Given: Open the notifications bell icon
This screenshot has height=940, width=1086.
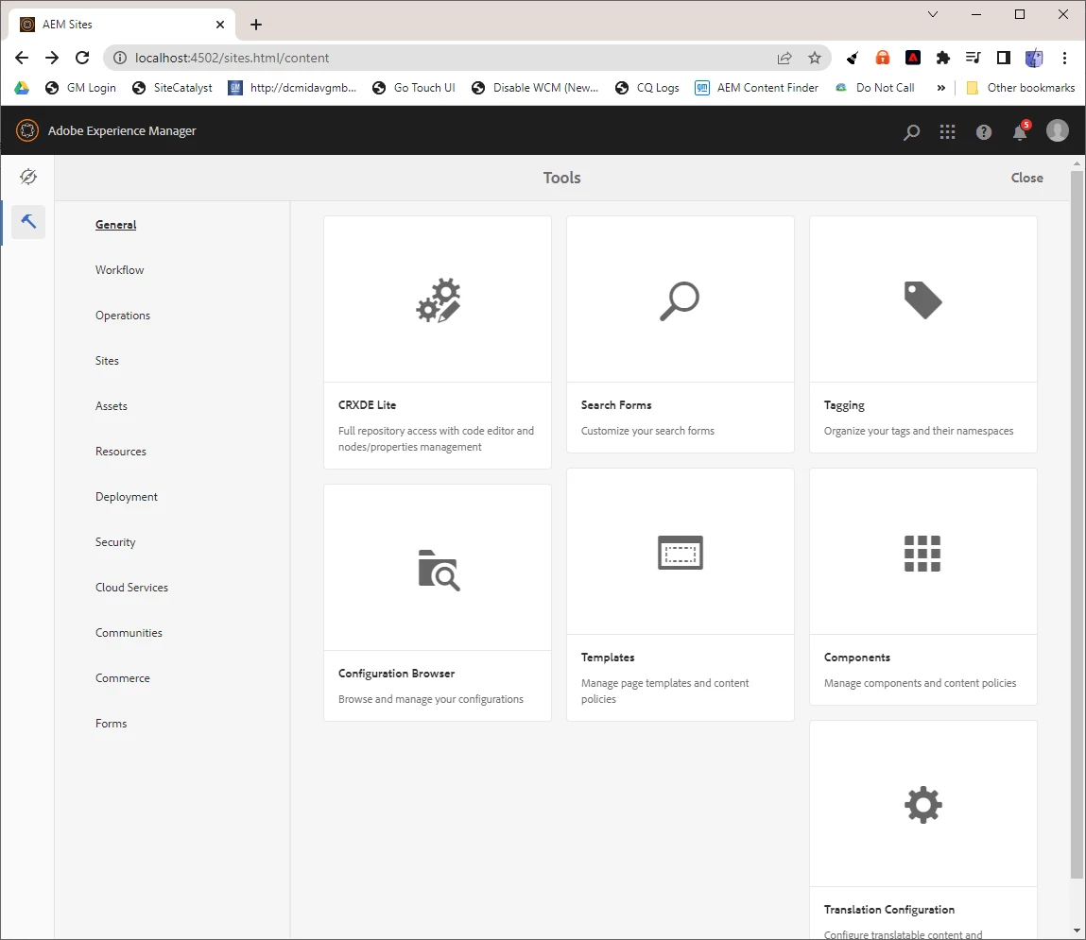Looking at the screenshot, I should pos(1020,130).
